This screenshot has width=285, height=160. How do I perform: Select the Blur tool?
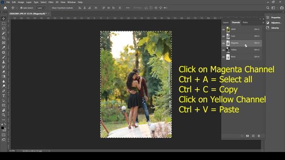click(x=4, y=81)
